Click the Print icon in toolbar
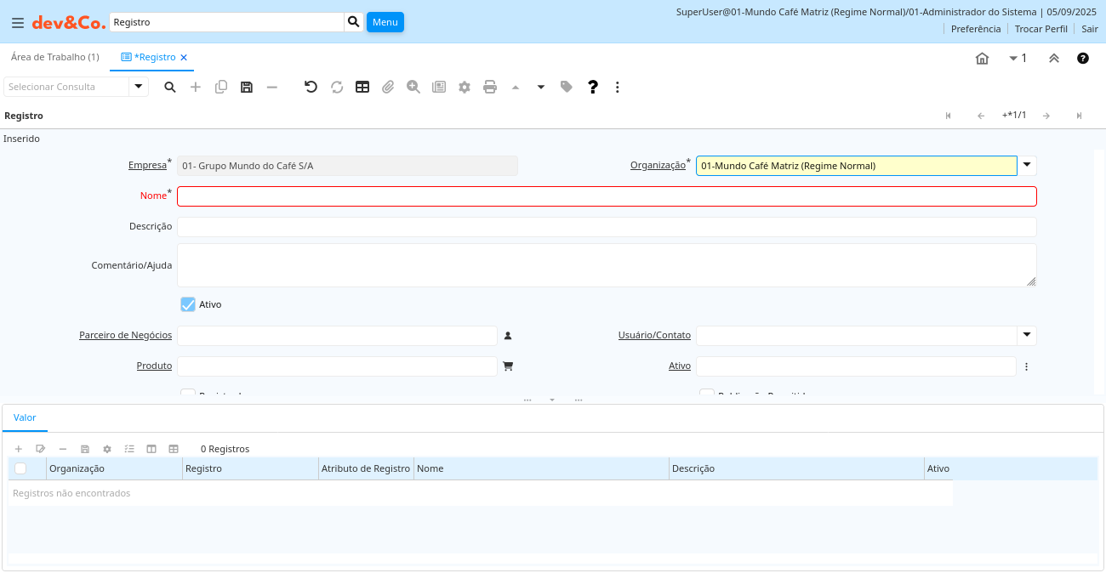Viewport: 1106px width, 573px height. (x=490, y=87)
